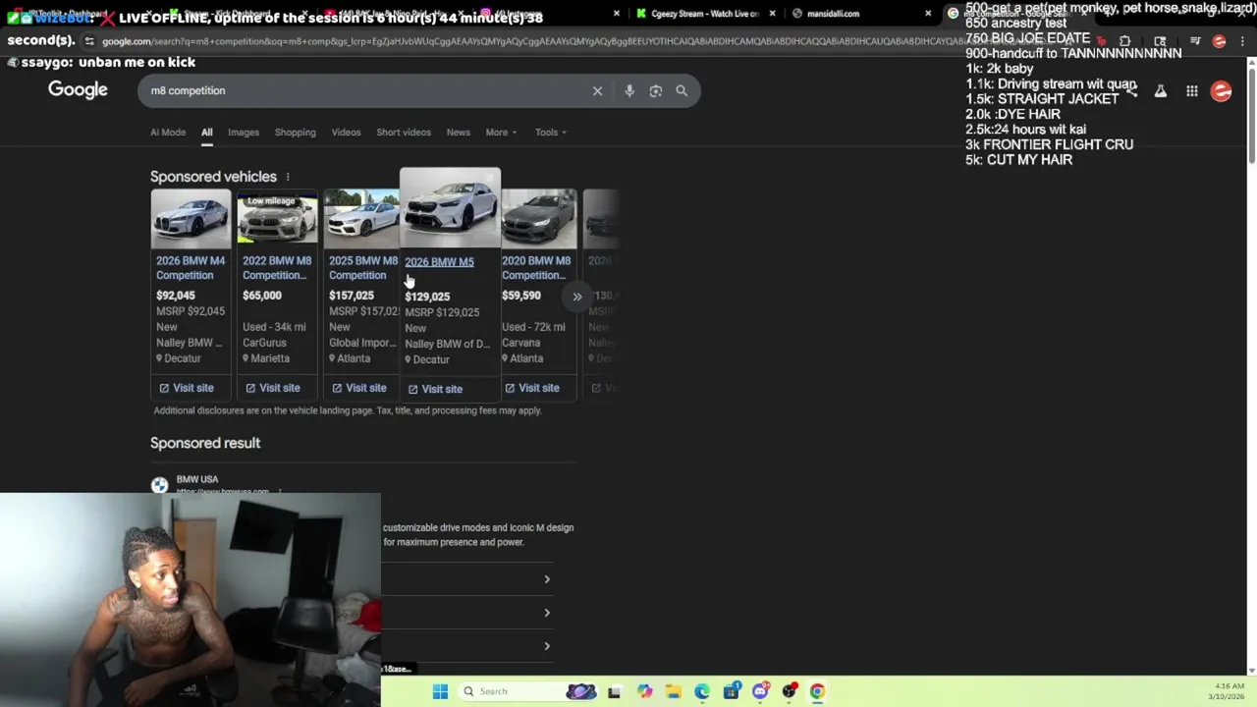The image size is (1257, 707).
Task: Expand the More filters dropdown
Action: 501,132
